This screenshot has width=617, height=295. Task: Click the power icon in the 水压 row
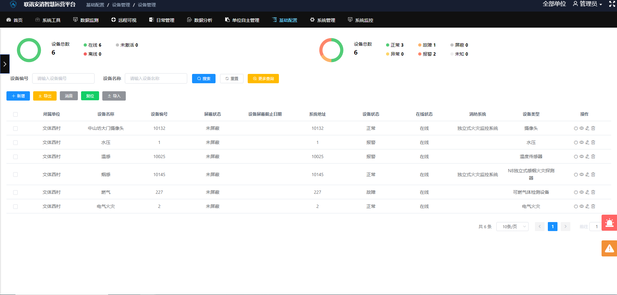576,142
